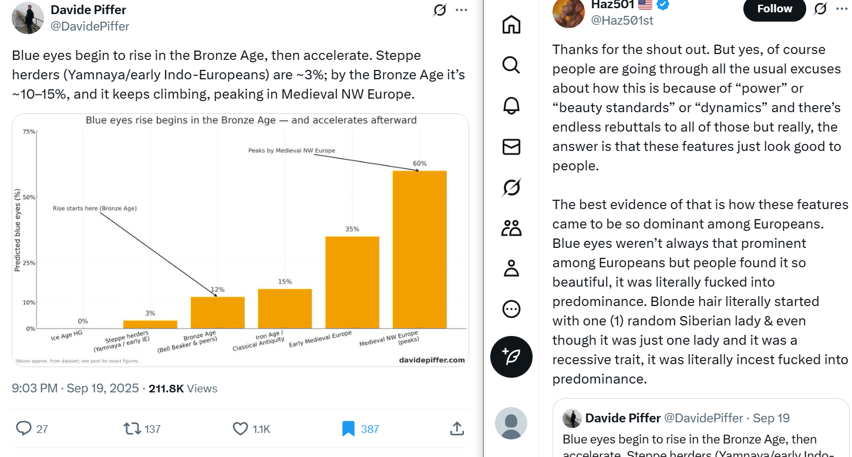Open the Search magnifier in sidebar
Image resolution: width=852 pixels, height=457 pixels.
point(511,65)
